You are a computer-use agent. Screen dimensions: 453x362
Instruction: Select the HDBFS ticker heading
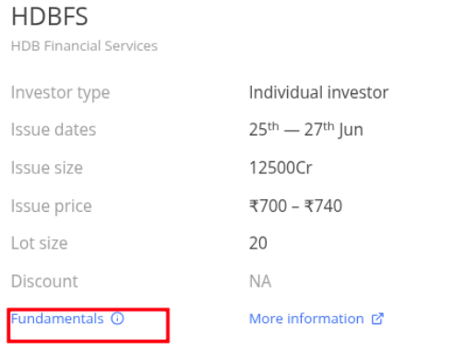coord(50,17)
